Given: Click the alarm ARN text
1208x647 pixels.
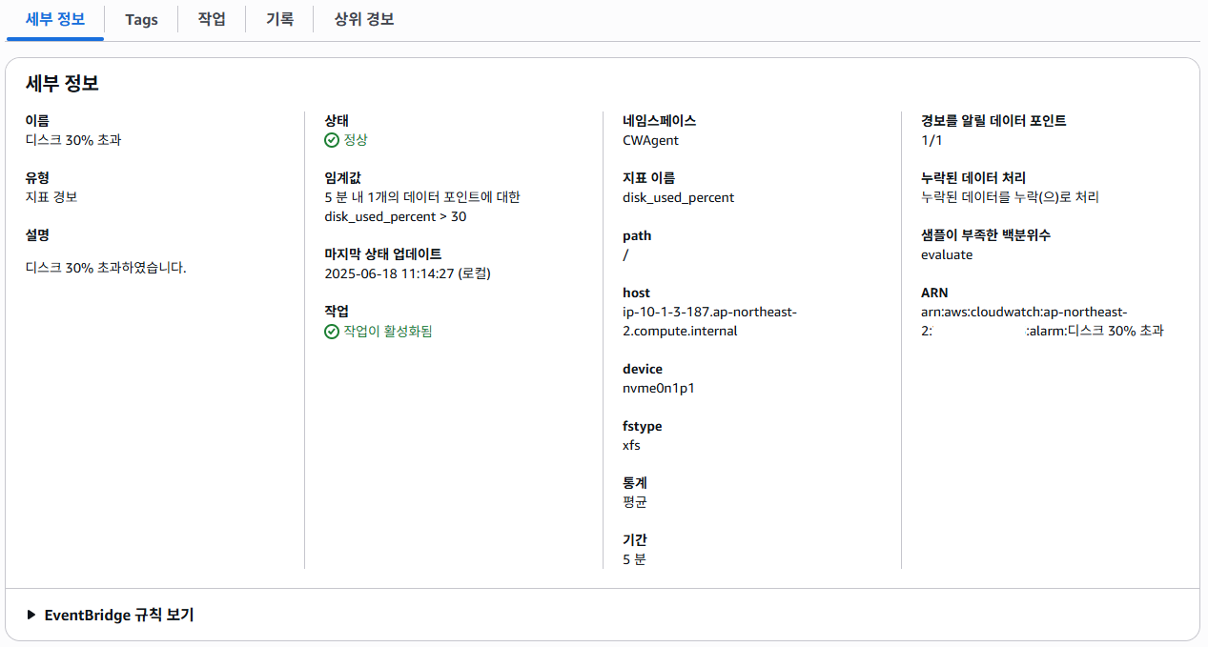Looking at the screenshot, I should click(1042, 321).
